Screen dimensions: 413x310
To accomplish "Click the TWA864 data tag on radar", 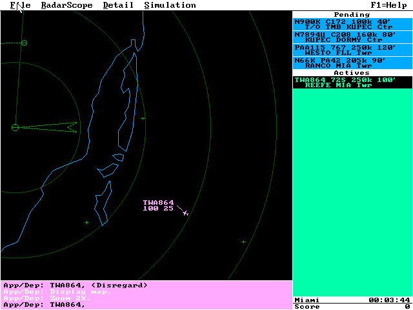I will pos(158,205).
